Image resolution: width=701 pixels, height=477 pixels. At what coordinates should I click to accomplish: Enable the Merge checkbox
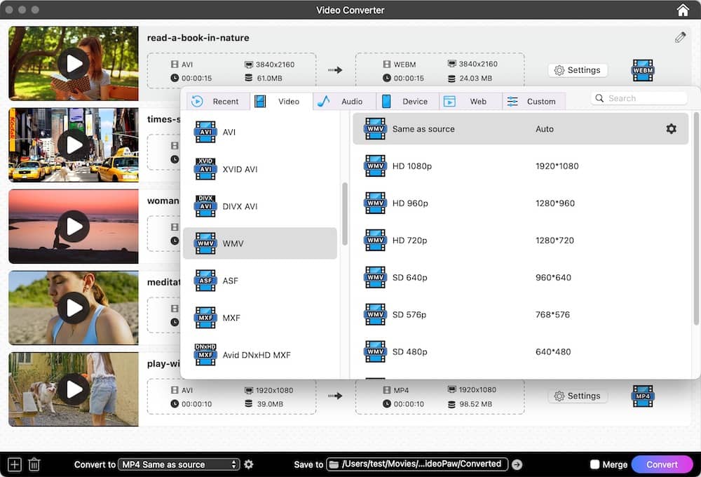pos(595,464)
